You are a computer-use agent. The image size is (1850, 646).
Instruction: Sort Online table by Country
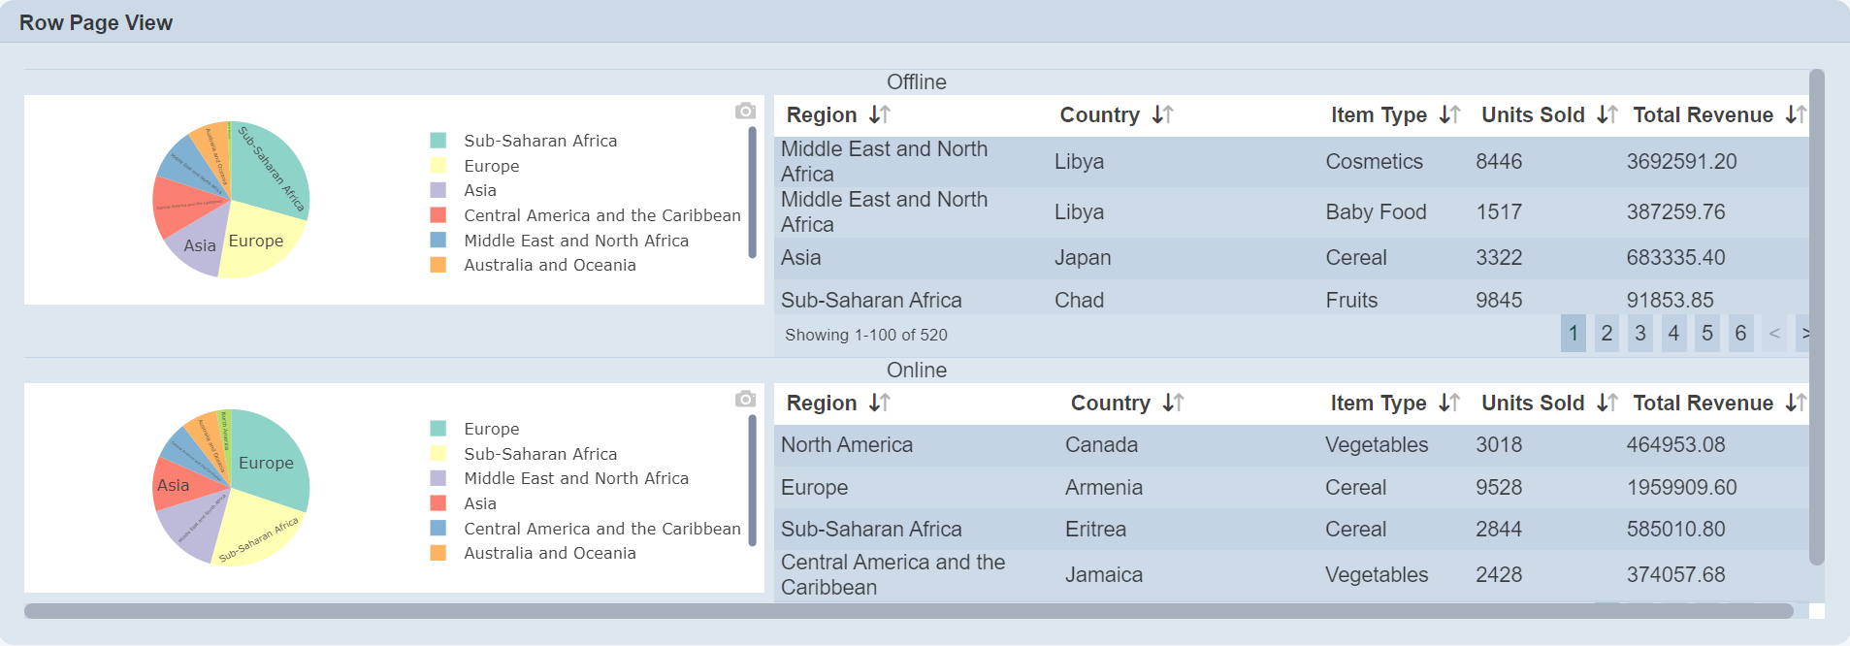[1173, 404]
